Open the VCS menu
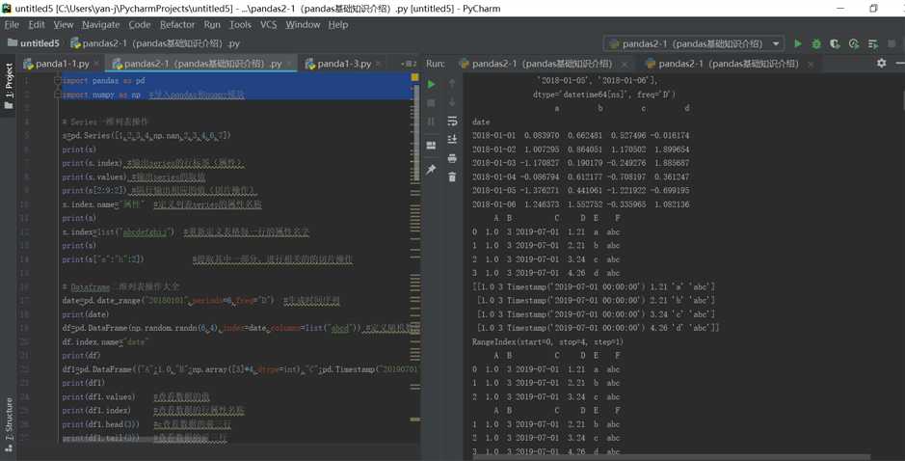This screenshot has height=461, width=905. (268, 24)
